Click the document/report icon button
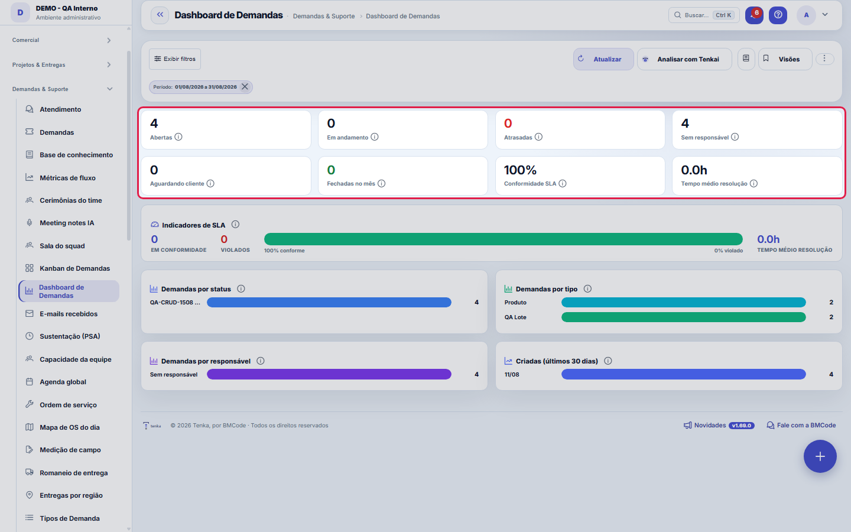 coord(746,59)
